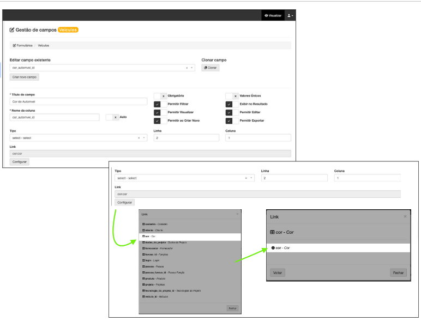Image resolution: width=421 pixels, height=321 pixels.
Task: Toggle the Permitir ao Criar Novo switch
Action: pos(160,121)
